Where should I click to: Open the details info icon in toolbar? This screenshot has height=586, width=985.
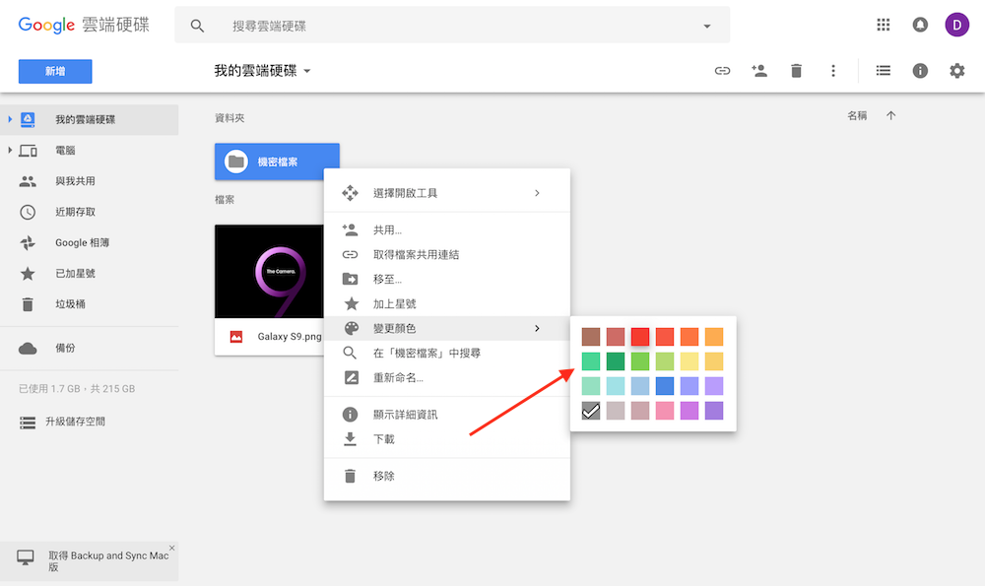[919, 70]
